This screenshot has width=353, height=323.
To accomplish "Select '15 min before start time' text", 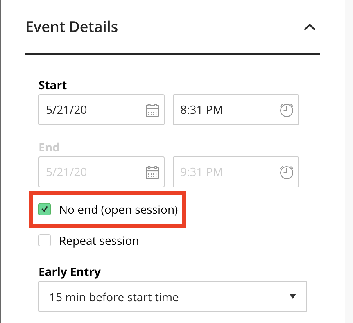I will click(x=114, y=297).
